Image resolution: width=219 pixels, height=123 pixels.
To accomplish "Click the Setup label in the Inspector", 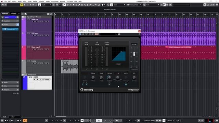I will click(x=14, y=93).
